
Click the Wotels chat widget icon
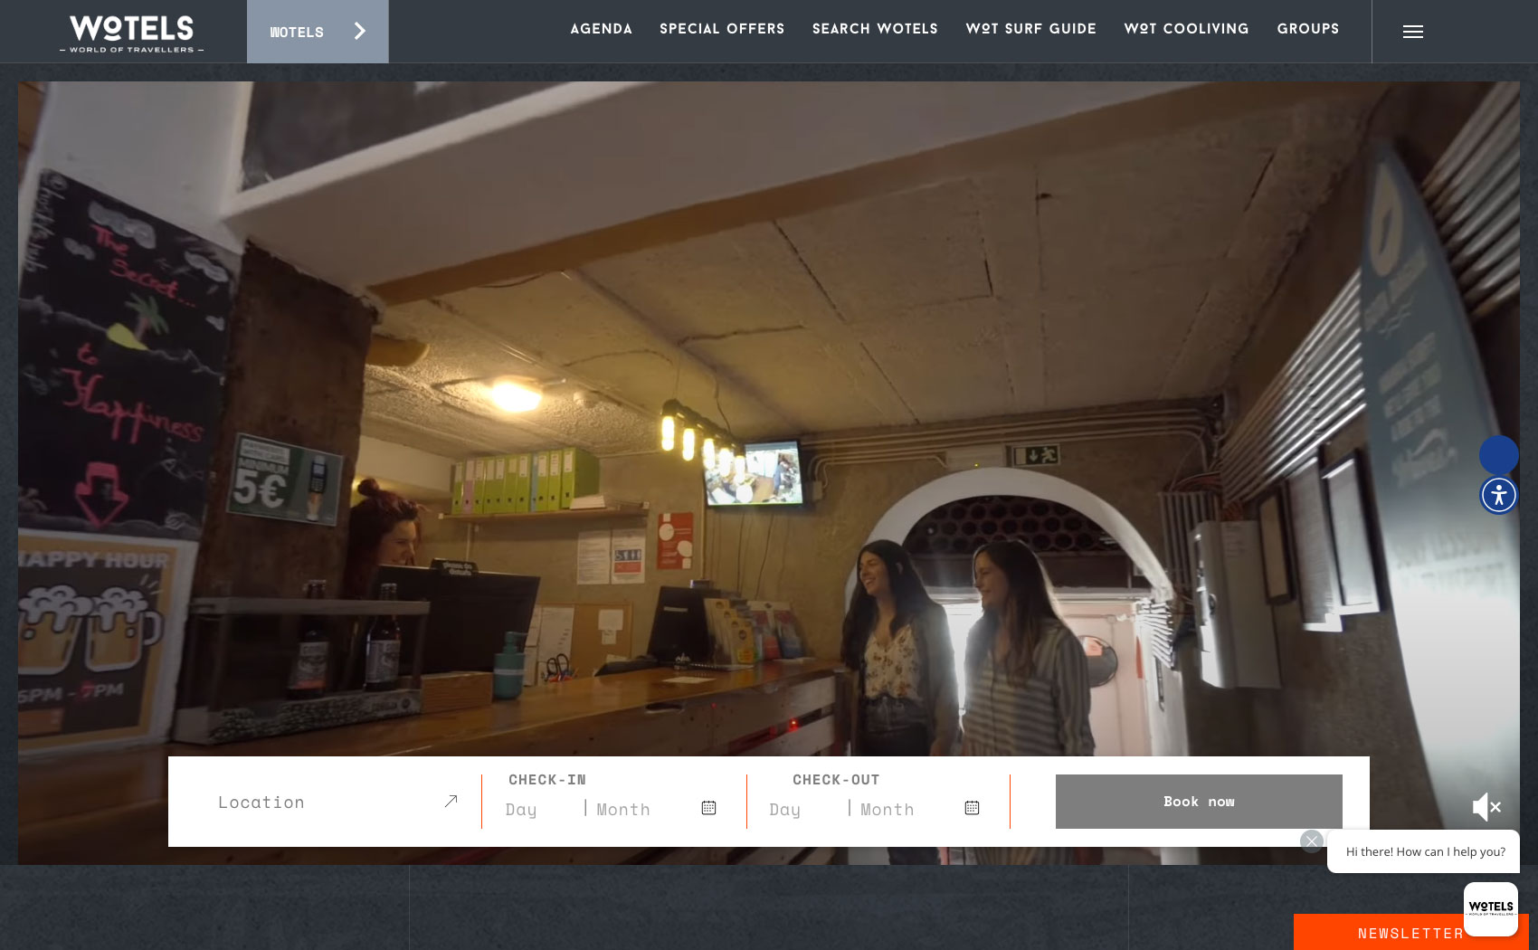point(1490,907)
